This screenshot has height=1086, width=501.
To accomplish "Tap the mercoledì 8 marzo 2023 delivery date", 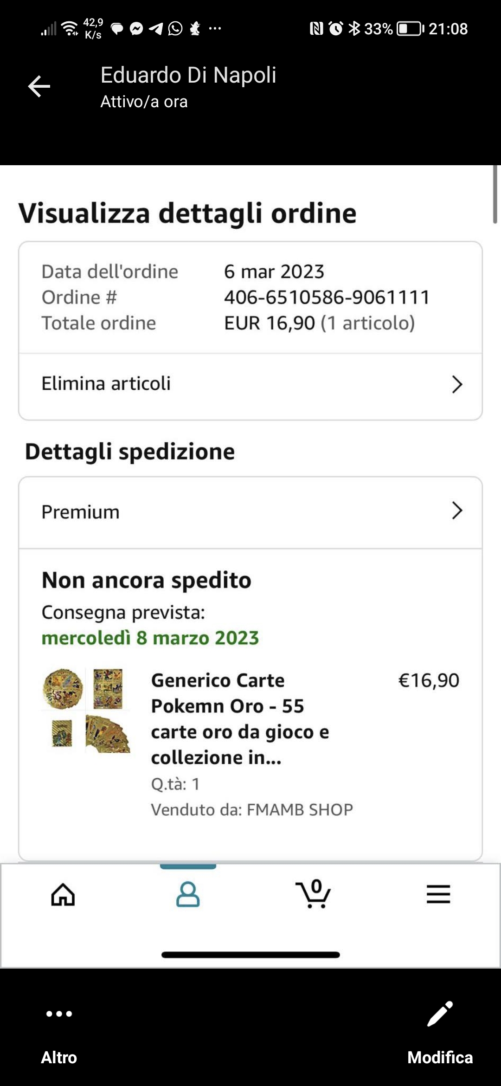I will 150,638.
